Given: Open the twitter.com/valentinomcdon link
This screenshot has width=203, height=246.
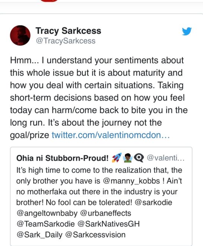Looking at the screenshot, I should tap(111, 135).
